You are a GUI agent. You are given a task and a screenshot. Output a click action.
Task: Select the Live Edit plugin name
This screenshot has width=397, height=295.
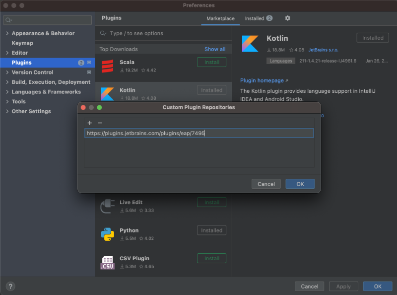[x=131, y=202]
